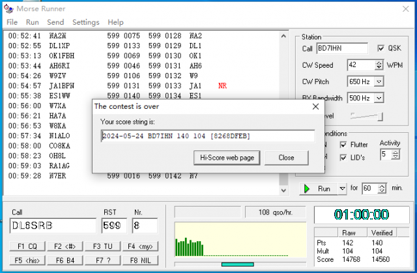This screenshot has height=273, width=417.
Task: Click the Hi-Score web page button
Action: (227, 158)
